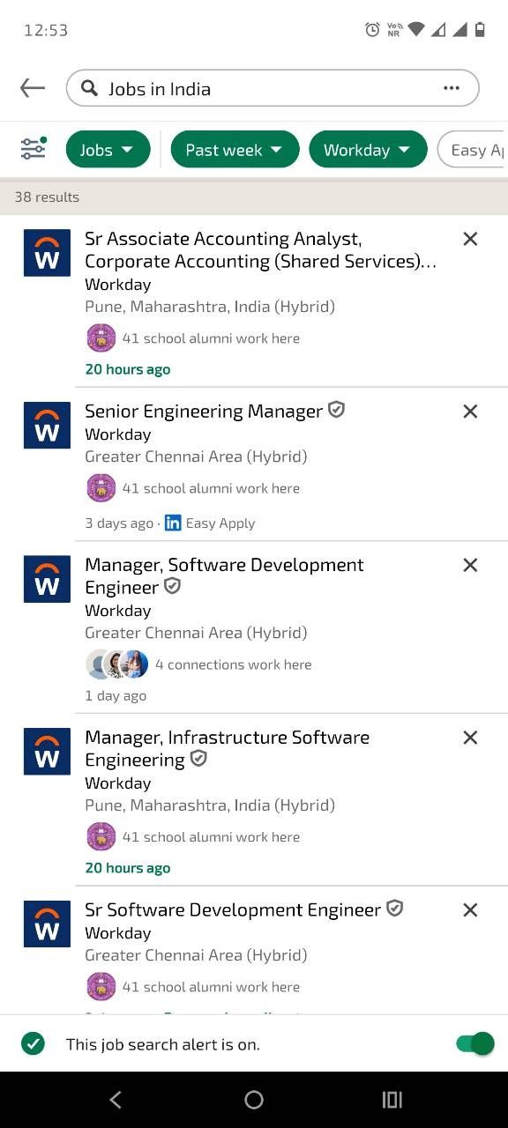Expand the Workday company filter dropdown
Screen dimensions: 508x1128
pos(368,150)
